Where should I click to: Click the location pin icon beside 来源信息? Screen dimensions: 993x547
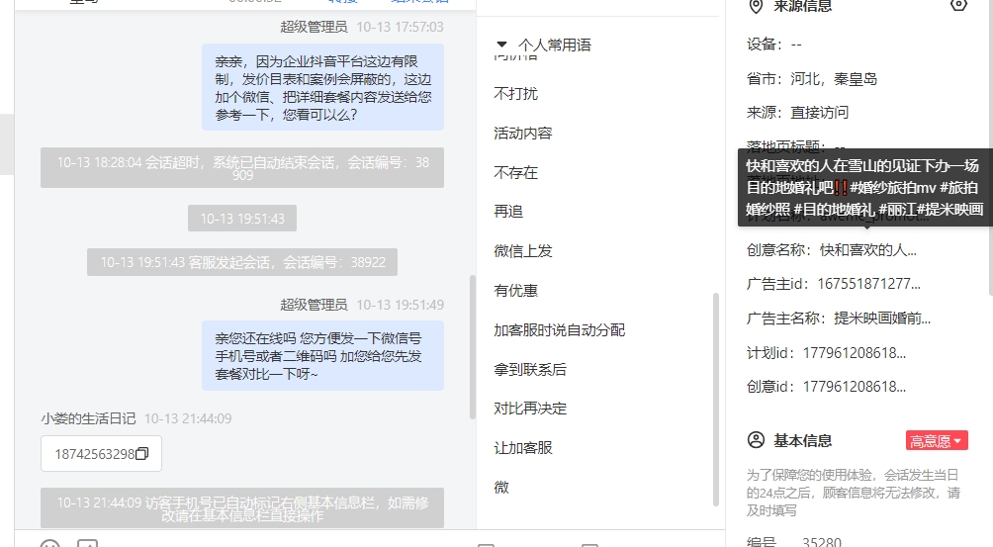(756, 6)
